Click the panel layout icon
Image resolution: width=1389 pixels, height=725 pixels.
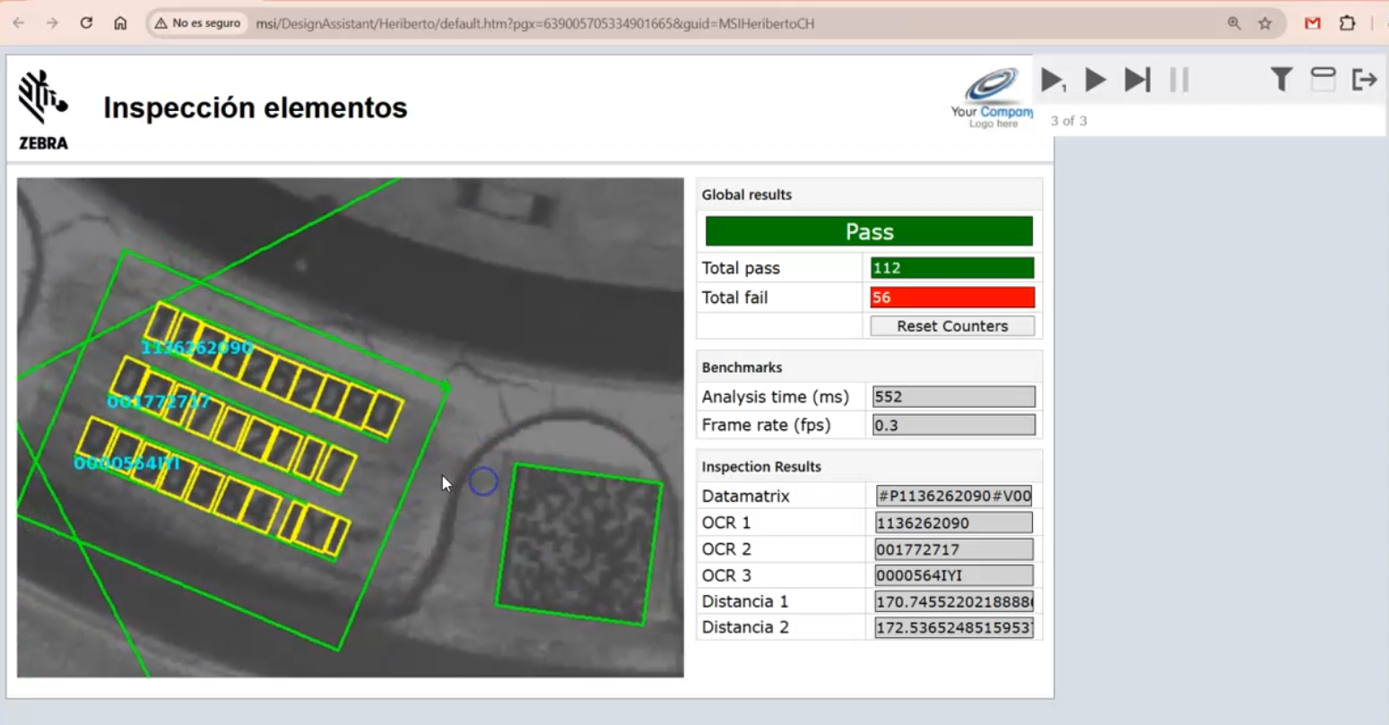pos(1323,80)
